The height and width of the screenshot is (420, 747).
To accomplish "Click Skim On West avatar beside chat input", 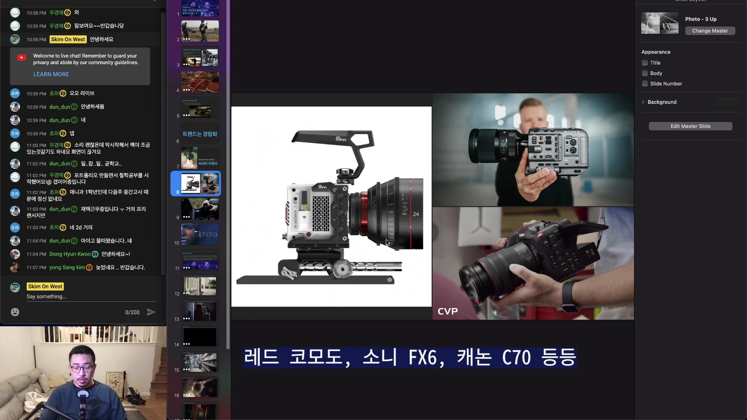I will click(x=15, y=287).
